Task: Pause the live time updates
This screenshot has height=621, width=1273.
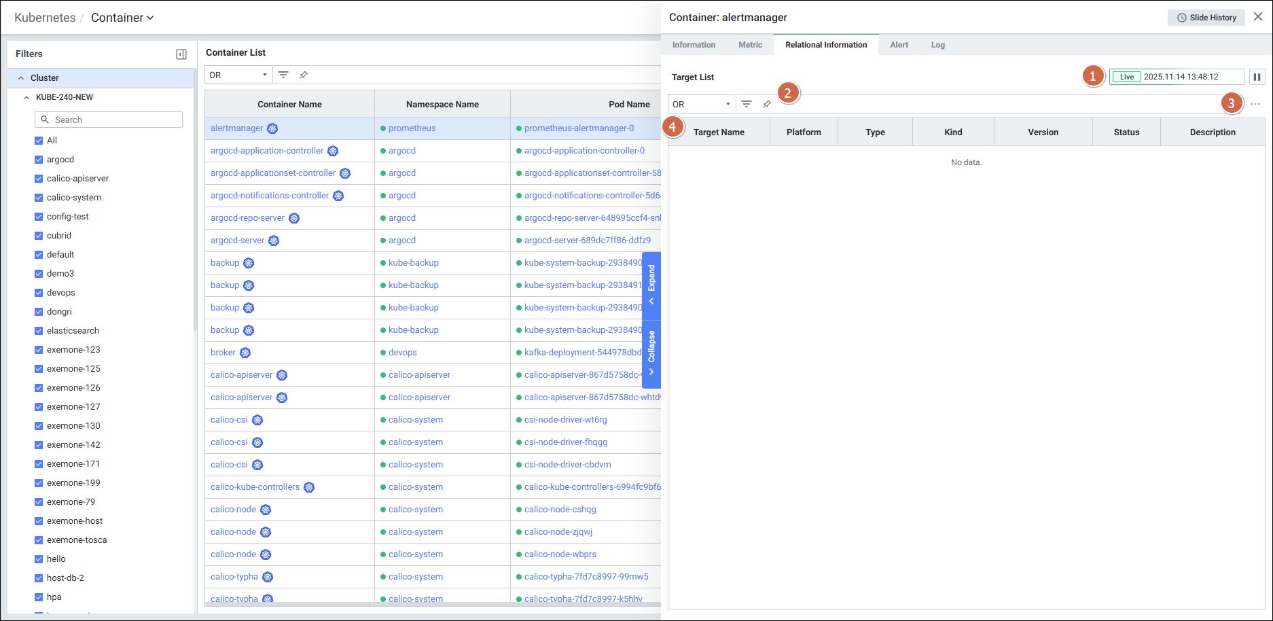Action: click(1257, 77)
